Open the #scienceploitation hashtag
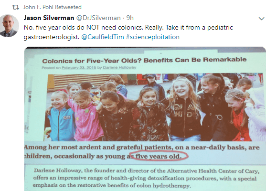 [x=153, y=37]
